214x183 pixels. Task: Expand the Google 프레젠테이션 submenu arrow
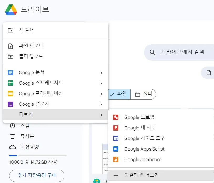pyautogui.click(x=101, y=94)
